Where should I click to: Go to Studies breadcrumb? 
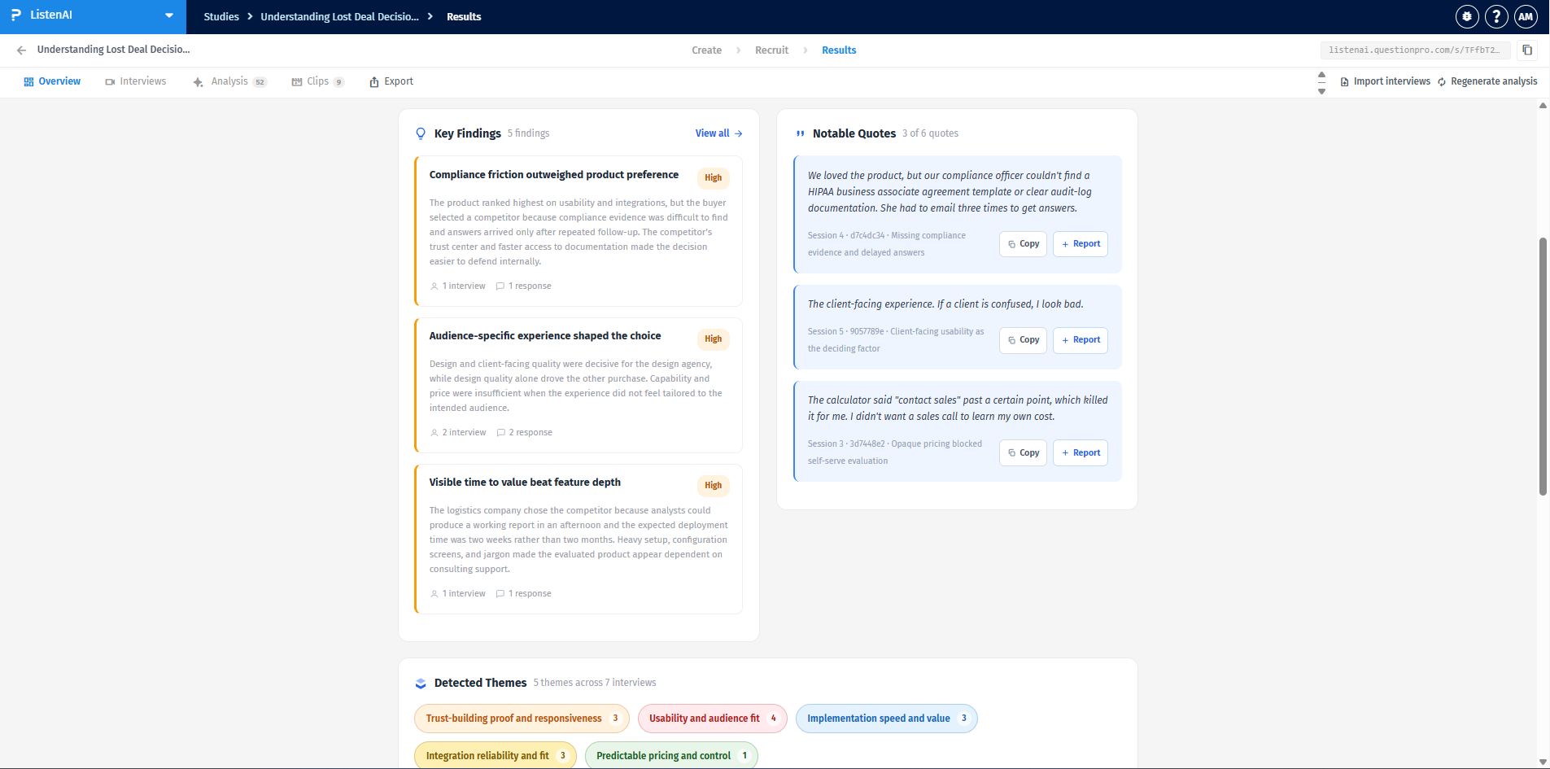click(221, 16)
